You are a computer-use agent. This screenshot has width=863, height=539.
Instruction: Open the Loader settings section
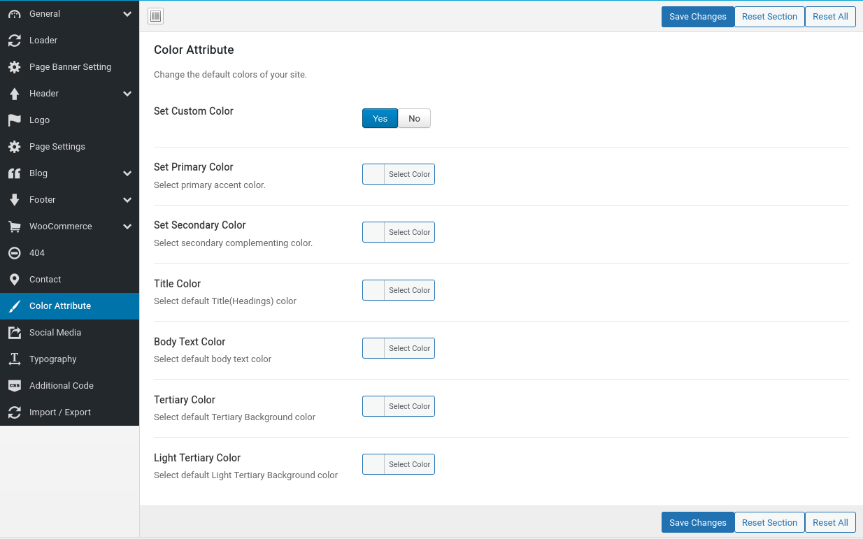pyautogui.click(x=69, y=41)
